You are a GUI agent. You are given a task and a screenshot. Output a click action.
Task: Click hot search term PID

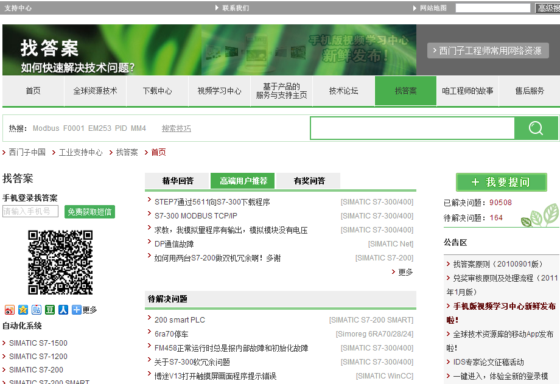pos(121,128)
